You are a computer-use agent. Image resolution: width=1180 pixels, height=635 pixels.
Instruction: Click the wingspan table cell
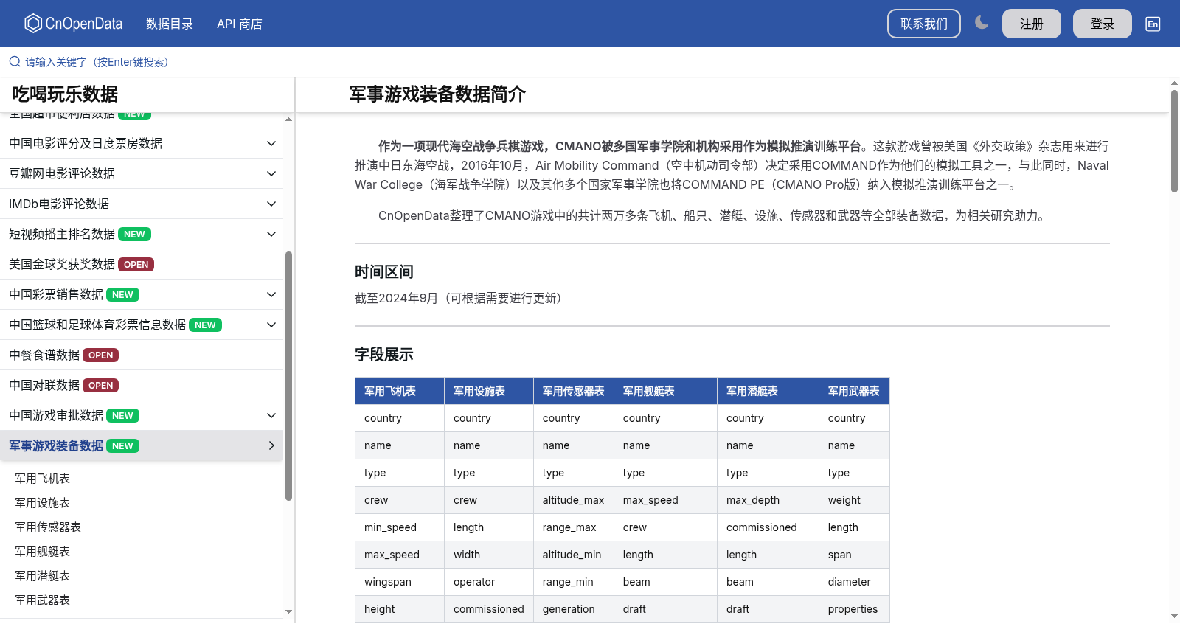(x=400, y=582)
